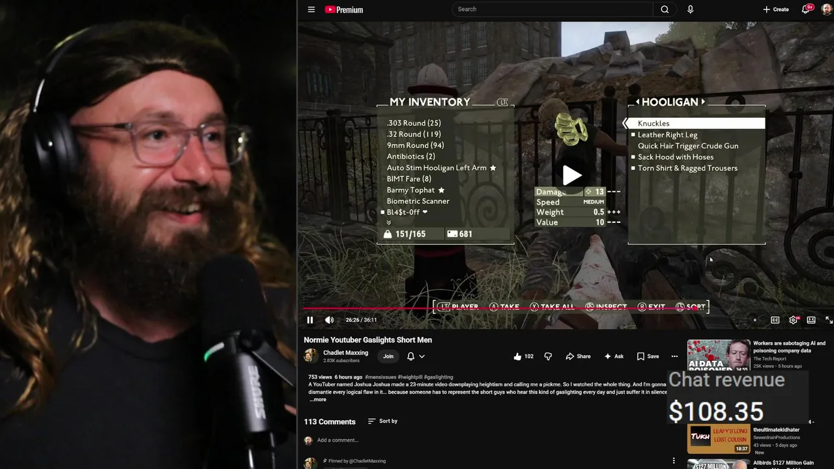This screenshot has height=469, width=834.
Task: Open the pinned comment author's avatar
Action: point(310,463)
